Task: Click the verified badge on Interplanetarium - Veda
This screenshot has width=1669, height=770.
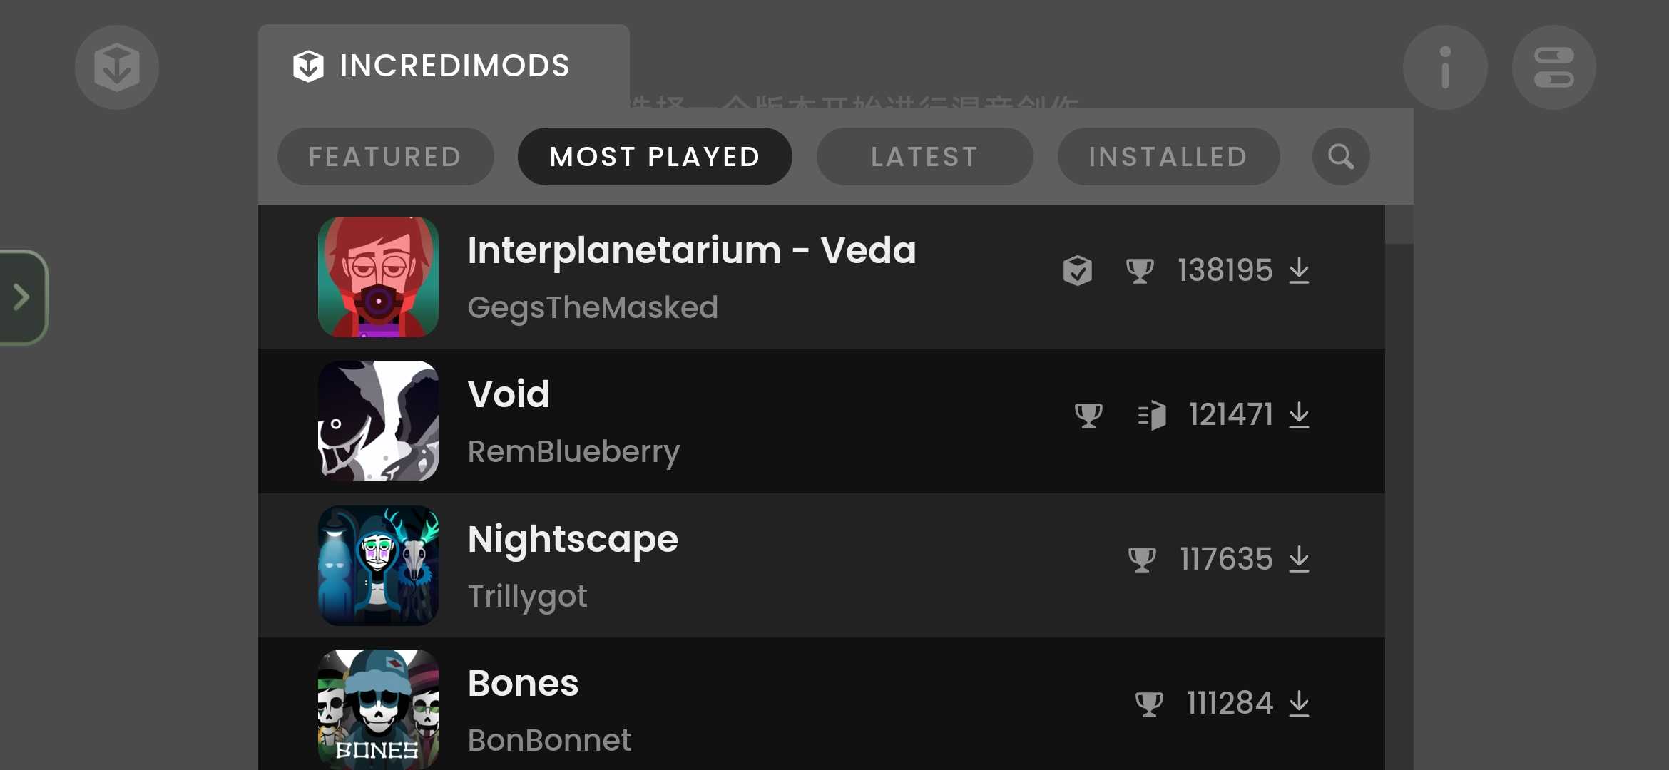Action: pos(1078,271)
